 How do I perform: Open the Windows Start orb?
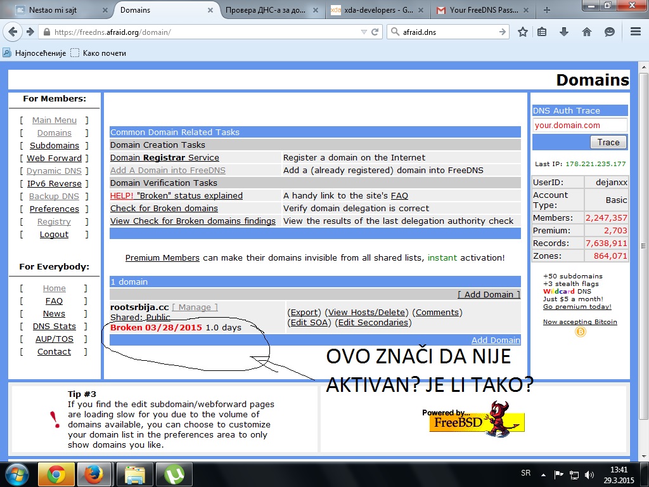tap(17, 474)
